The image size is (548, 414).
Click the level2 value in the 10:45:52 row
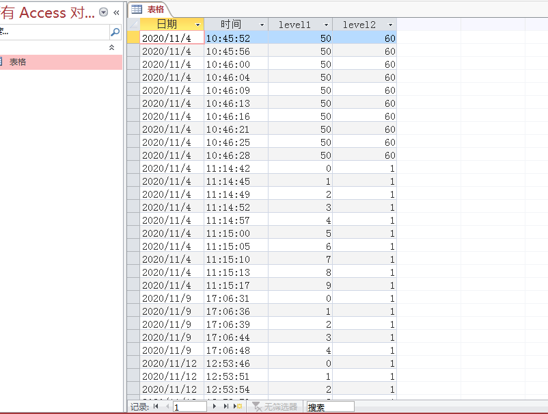click(x=364, y=38)
